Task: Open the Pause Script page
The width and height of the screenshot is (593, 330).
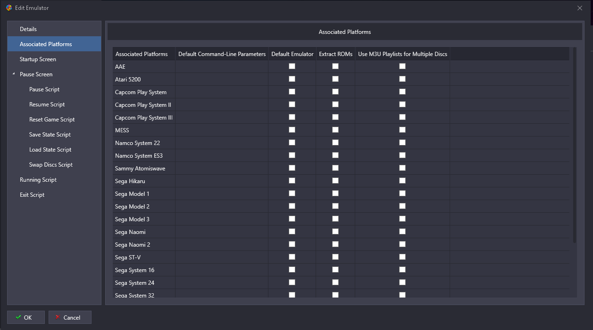Action: click(x=44, y=89)
